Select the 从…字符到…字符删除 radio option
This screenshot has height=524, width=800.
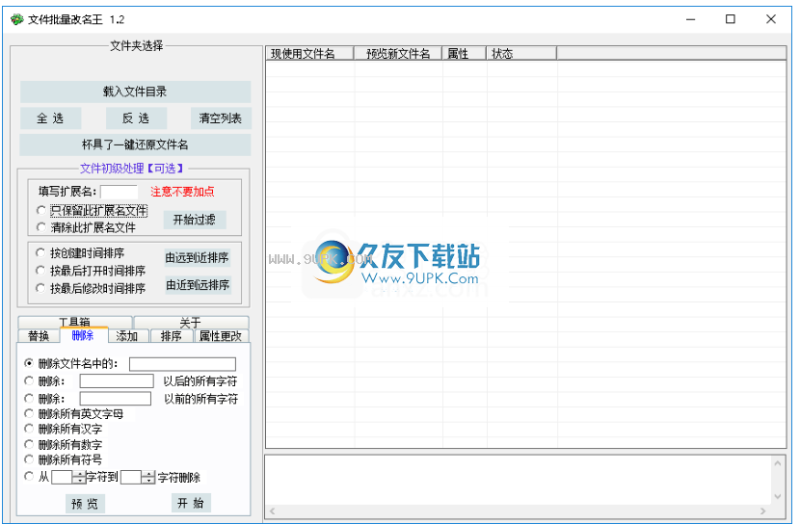click(29, 477)
